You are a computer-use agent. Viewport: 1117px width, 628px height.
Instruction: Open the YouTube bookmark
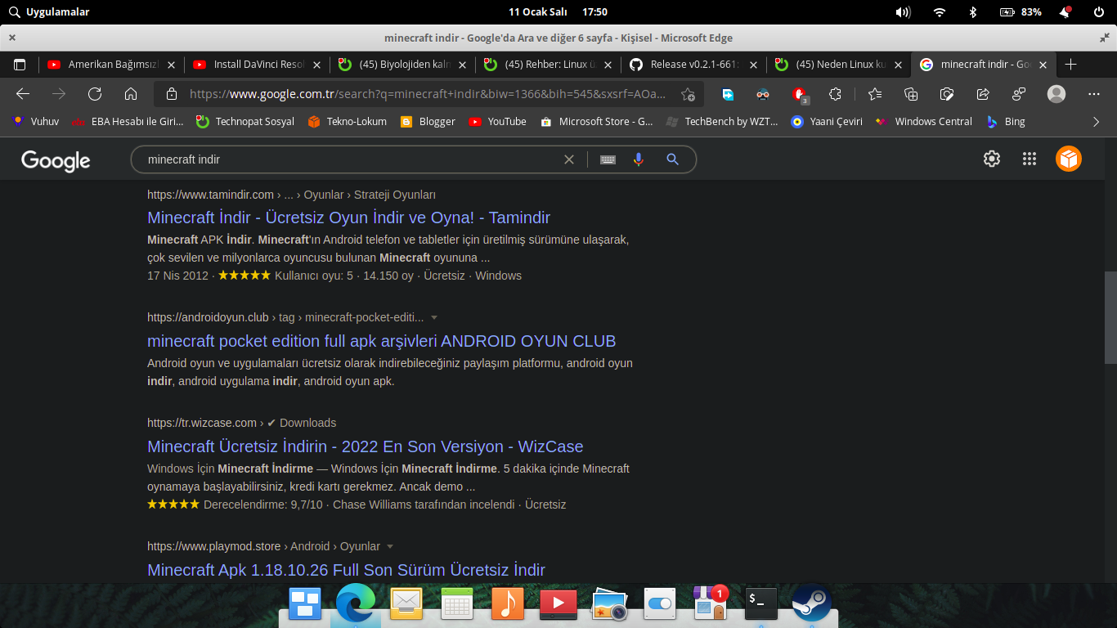[498, 121]
